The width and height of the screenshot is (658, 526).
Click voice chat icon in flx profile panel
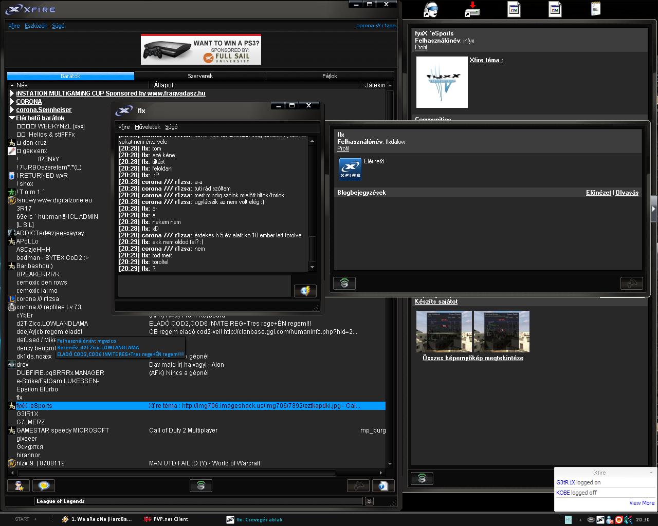point(344,283)
